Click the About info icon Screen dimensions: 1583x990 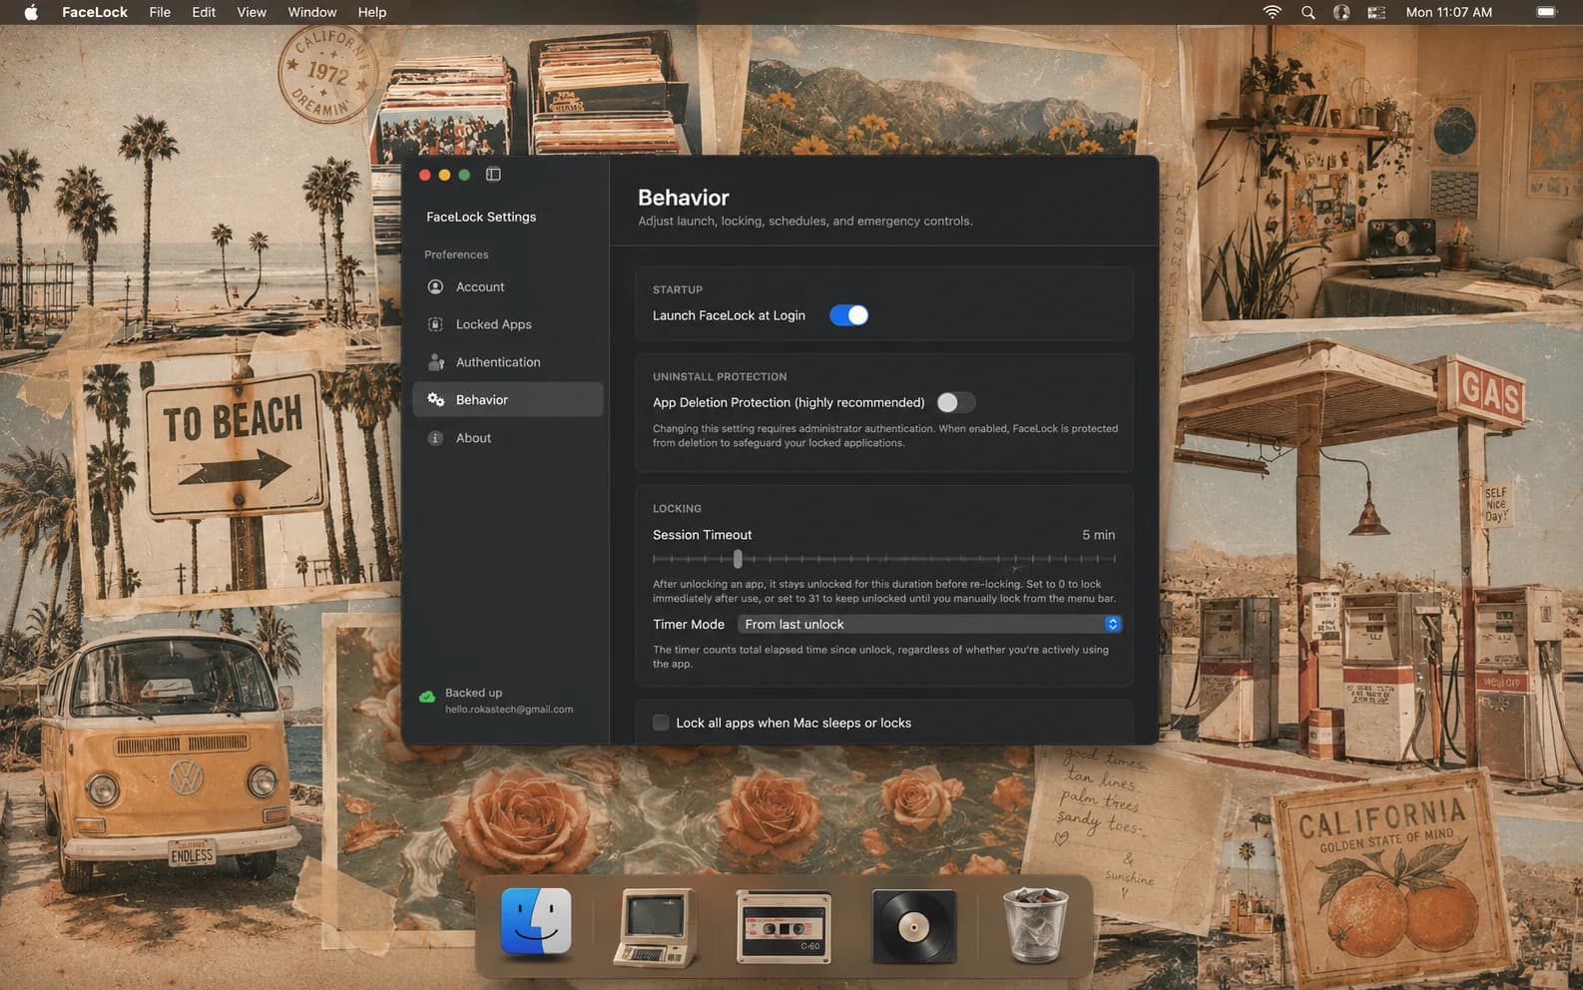(435, 438)
